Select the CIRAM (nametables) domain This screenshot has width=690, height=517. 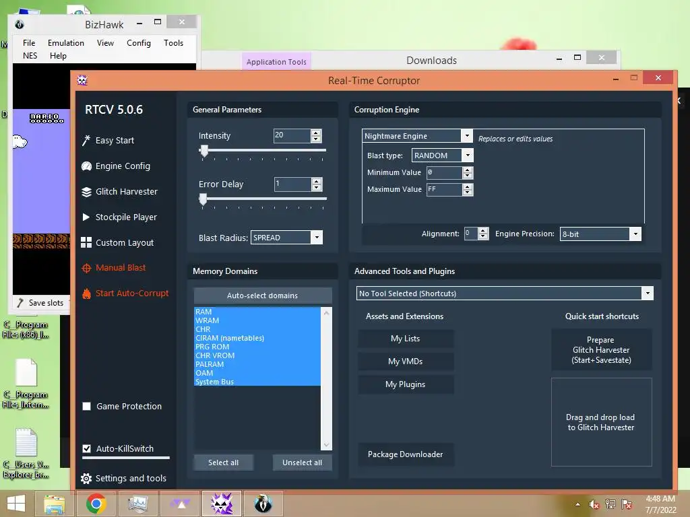pyautogui.click(x=257, y=338)
